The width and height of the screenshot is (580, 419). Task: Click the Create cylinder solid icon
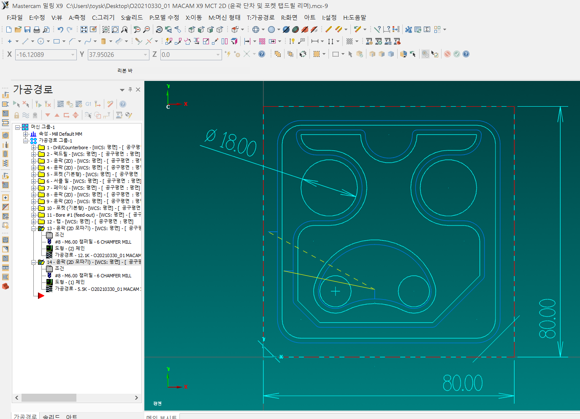103,41
